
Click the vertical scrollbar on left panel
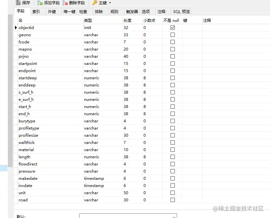pos(10,91)
